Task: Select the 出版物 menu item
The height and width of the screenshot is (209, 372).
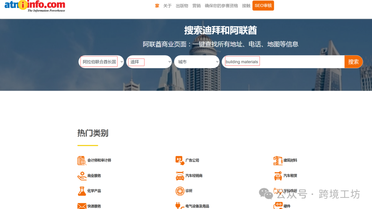Action: click(182, 6)
